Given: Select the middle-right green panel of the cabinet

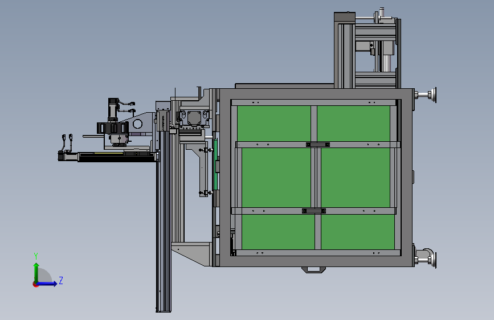Looking at the screenshot, I should [356, 178].
